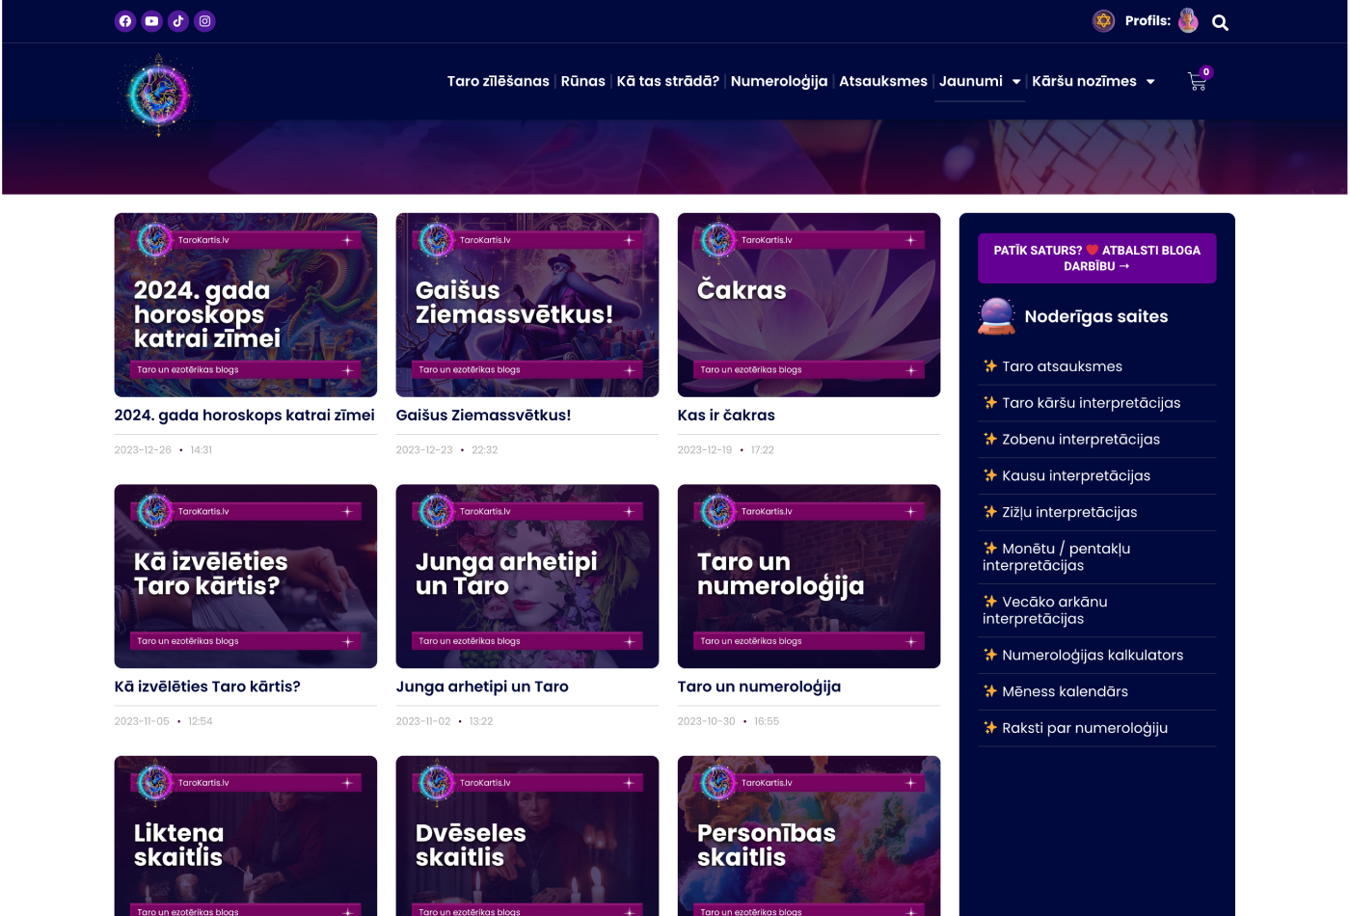Image resolution: width=1350 pixels, height=916 pixels.
Task: Expand the Kāršu nozīmes dropdown arrow
Action: coord(1149,82)
